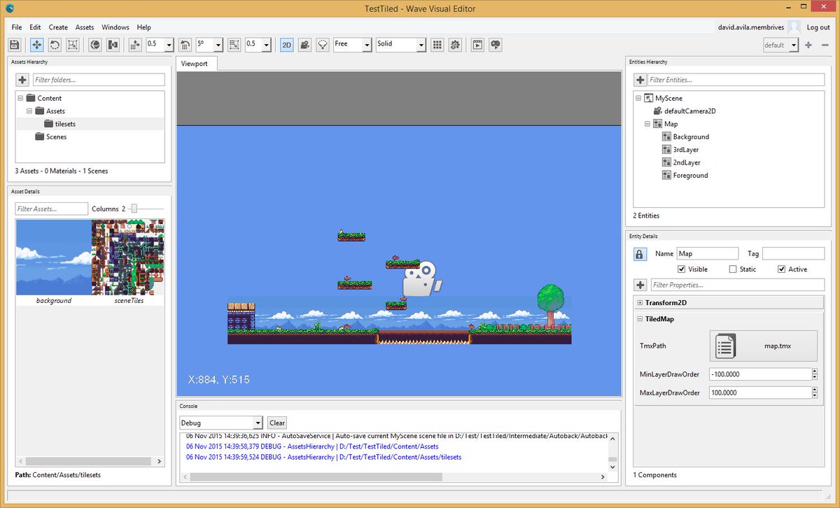Screen dimensions: 840x508
Task: Open the Assets menu
Action: point(84,27)
